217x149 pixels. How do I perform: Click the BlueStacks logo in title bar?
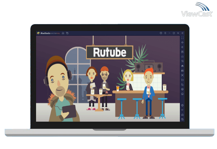click(38, 33)
